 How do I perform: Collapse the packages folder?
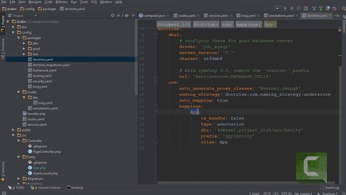coord(19,38)
